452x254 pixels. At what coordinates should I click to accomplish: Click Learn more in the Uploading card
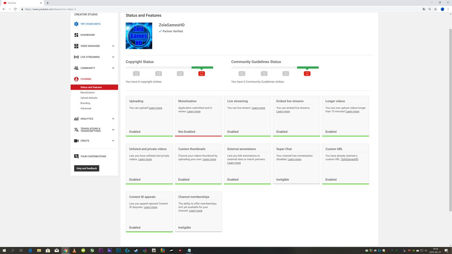coord(155,108)
